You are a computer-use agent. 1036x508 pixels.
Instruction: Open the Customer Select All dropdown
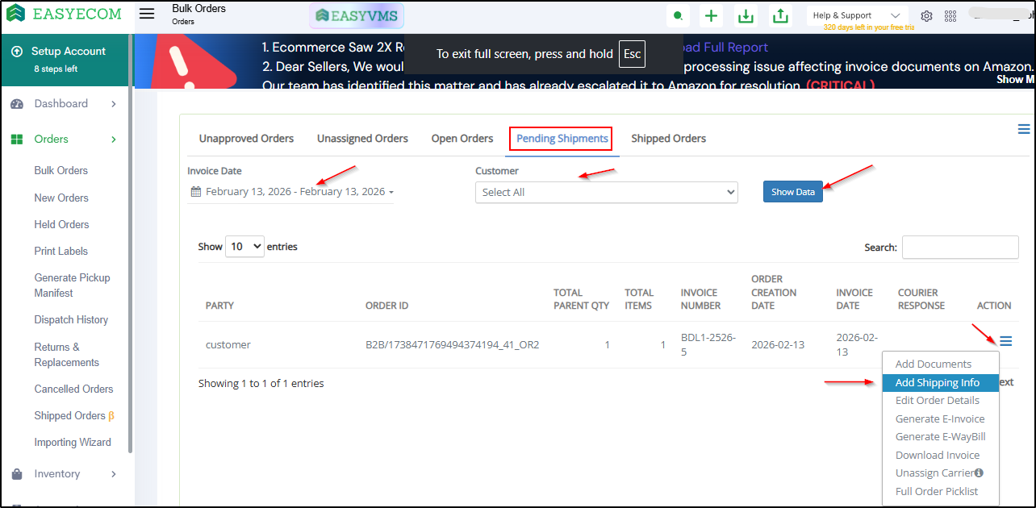606,192
